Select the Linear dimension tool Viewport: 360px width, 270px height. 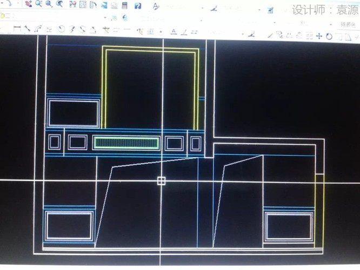point(17,28)
